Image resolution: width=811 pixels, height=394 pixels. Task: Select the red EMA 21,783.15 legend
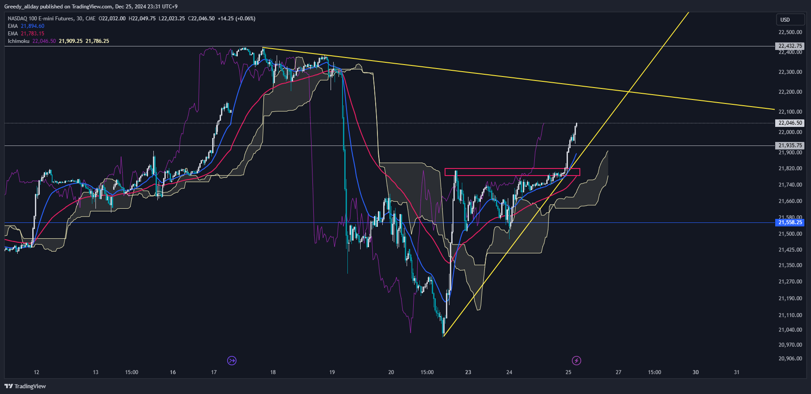(26, 34)
